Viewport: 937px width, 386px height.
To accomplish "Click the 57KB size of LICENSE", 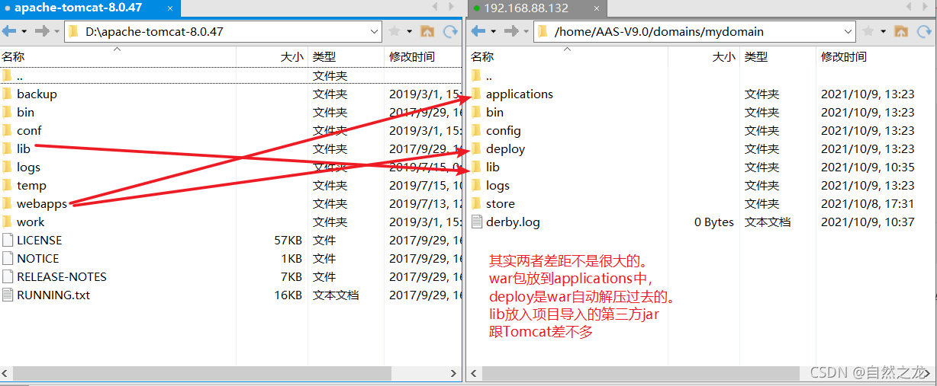I will point(288,240).
